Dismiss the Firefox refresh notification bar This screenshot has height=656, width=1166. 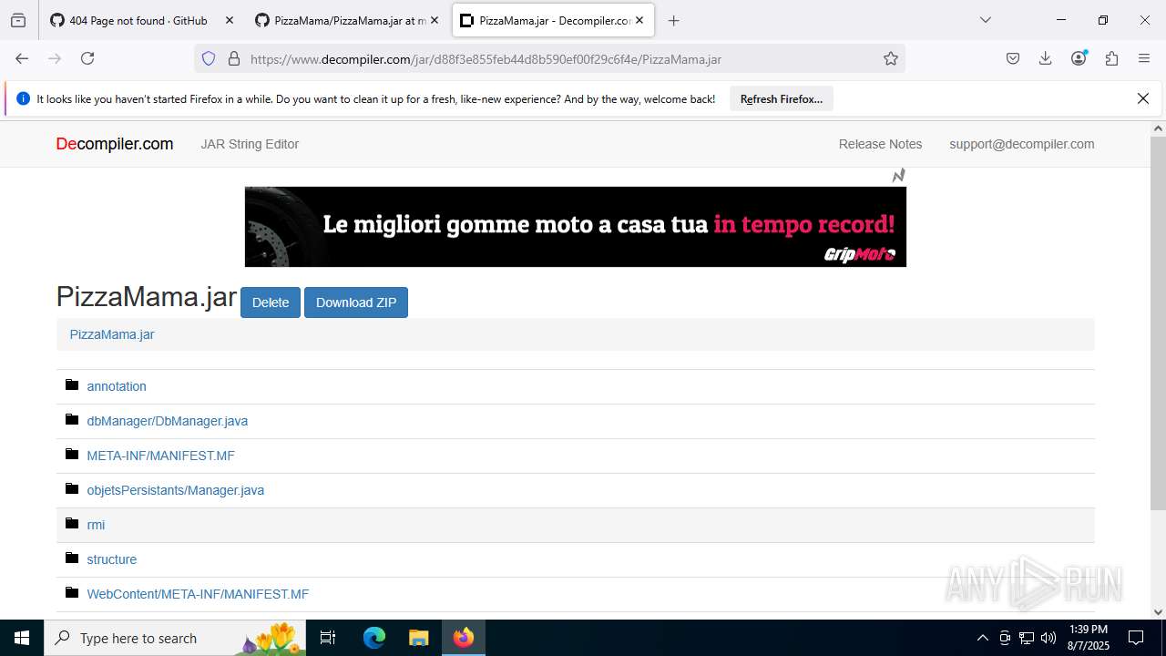[x=1143, y=98]
